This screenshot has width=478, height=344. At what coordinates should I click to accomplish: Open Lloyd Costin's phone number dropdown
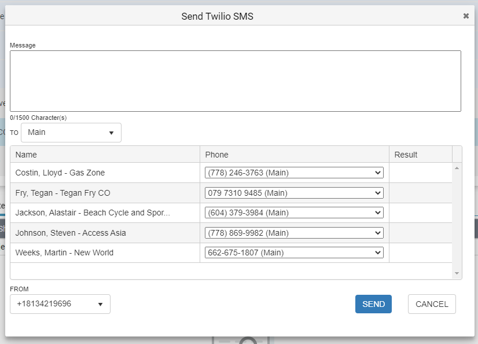294,173
